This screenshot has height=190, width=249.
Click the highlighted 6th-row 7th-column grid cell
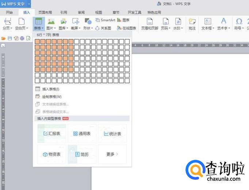[71, 70]
